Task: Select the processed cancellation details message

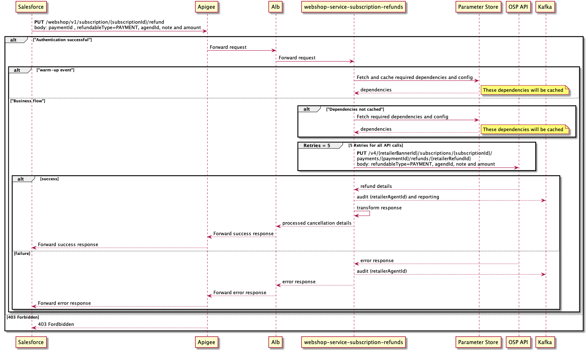Action: (317, 223)
